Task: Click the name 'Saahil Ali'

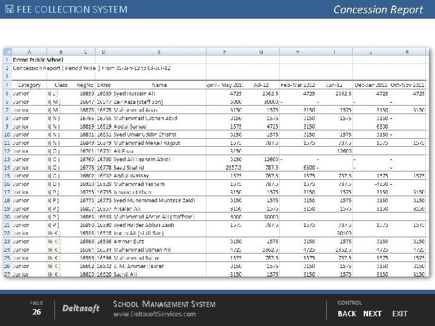Action: [125, 274]
